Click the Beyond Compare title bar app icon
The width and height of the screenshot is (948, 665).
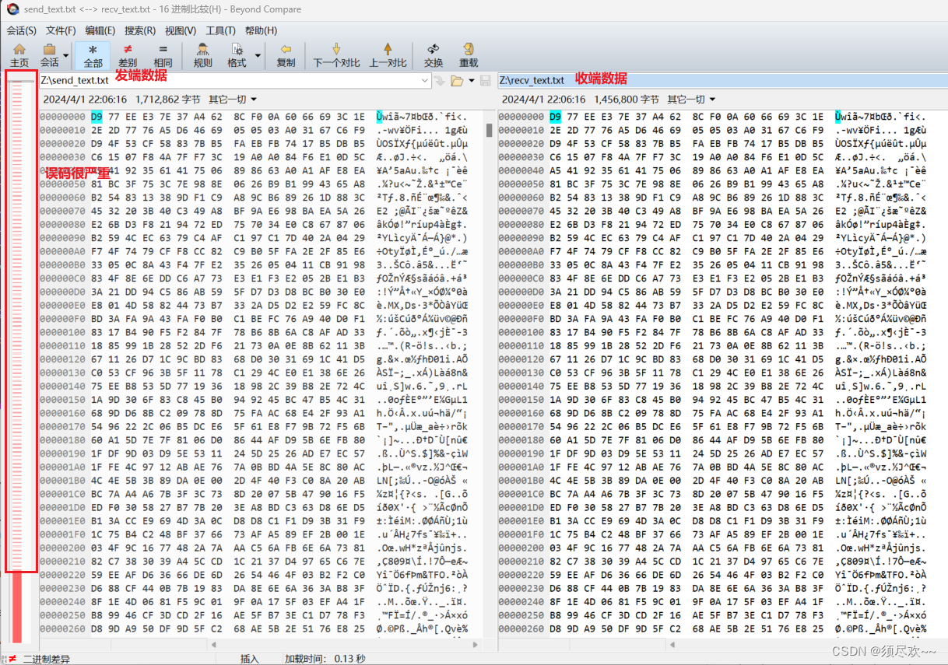coord(12,9)
